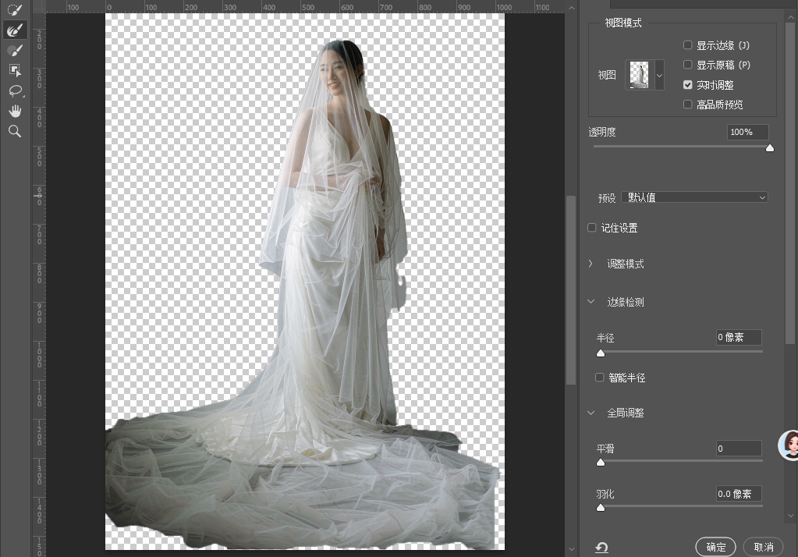The width and height of the screenshot is (798, 557).
Task: Open the 视图 thumbnail dropdown
Action: (x=644, y=75)
